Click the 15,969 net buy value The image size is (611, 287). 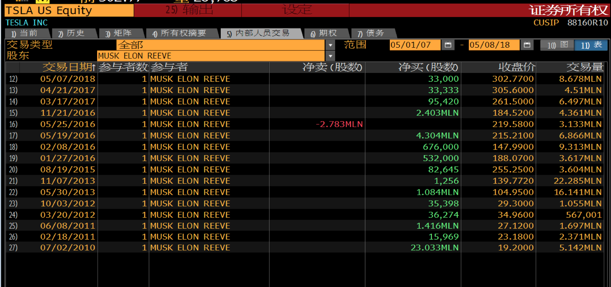click(x=443, y=237)
